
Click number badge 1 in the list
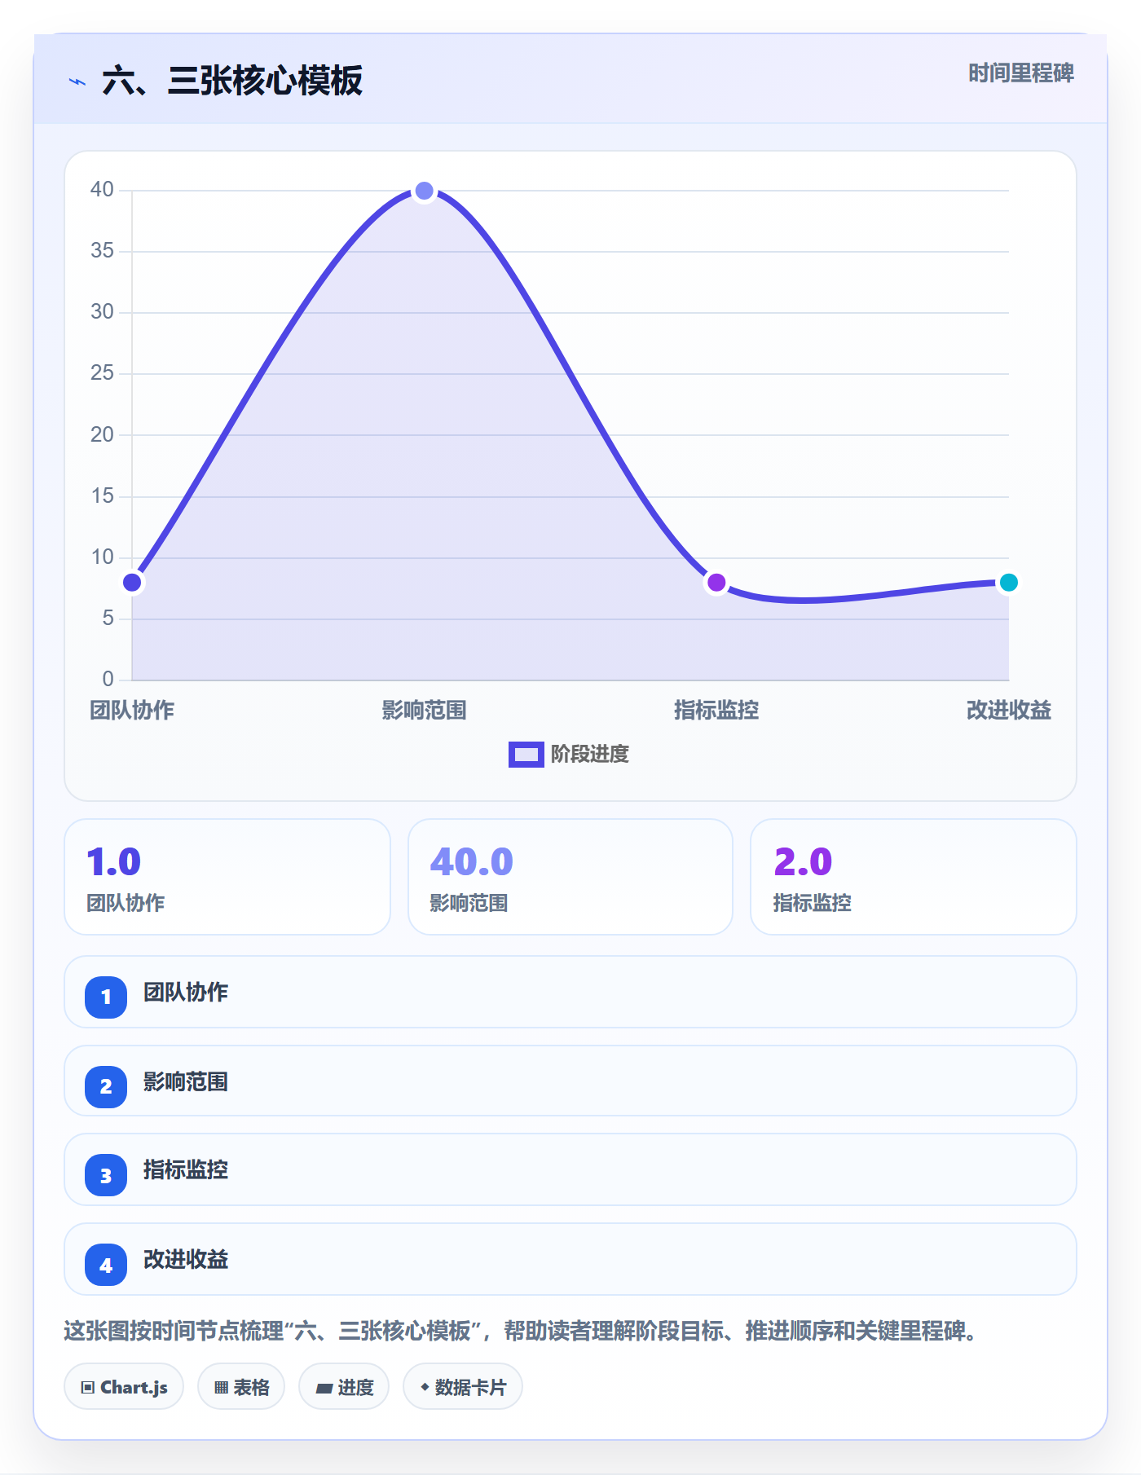106,997
